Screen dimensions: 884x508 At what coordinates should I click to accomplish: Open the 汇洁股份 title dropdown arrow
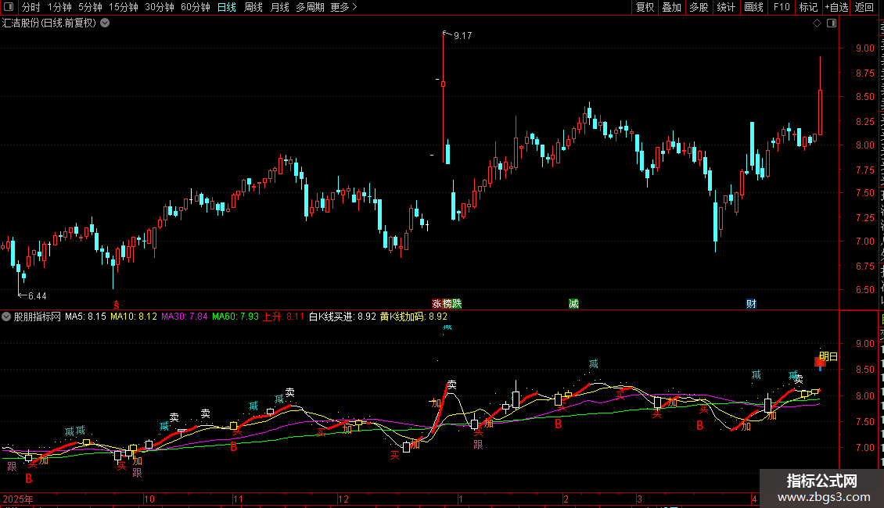tap(105, 23)
